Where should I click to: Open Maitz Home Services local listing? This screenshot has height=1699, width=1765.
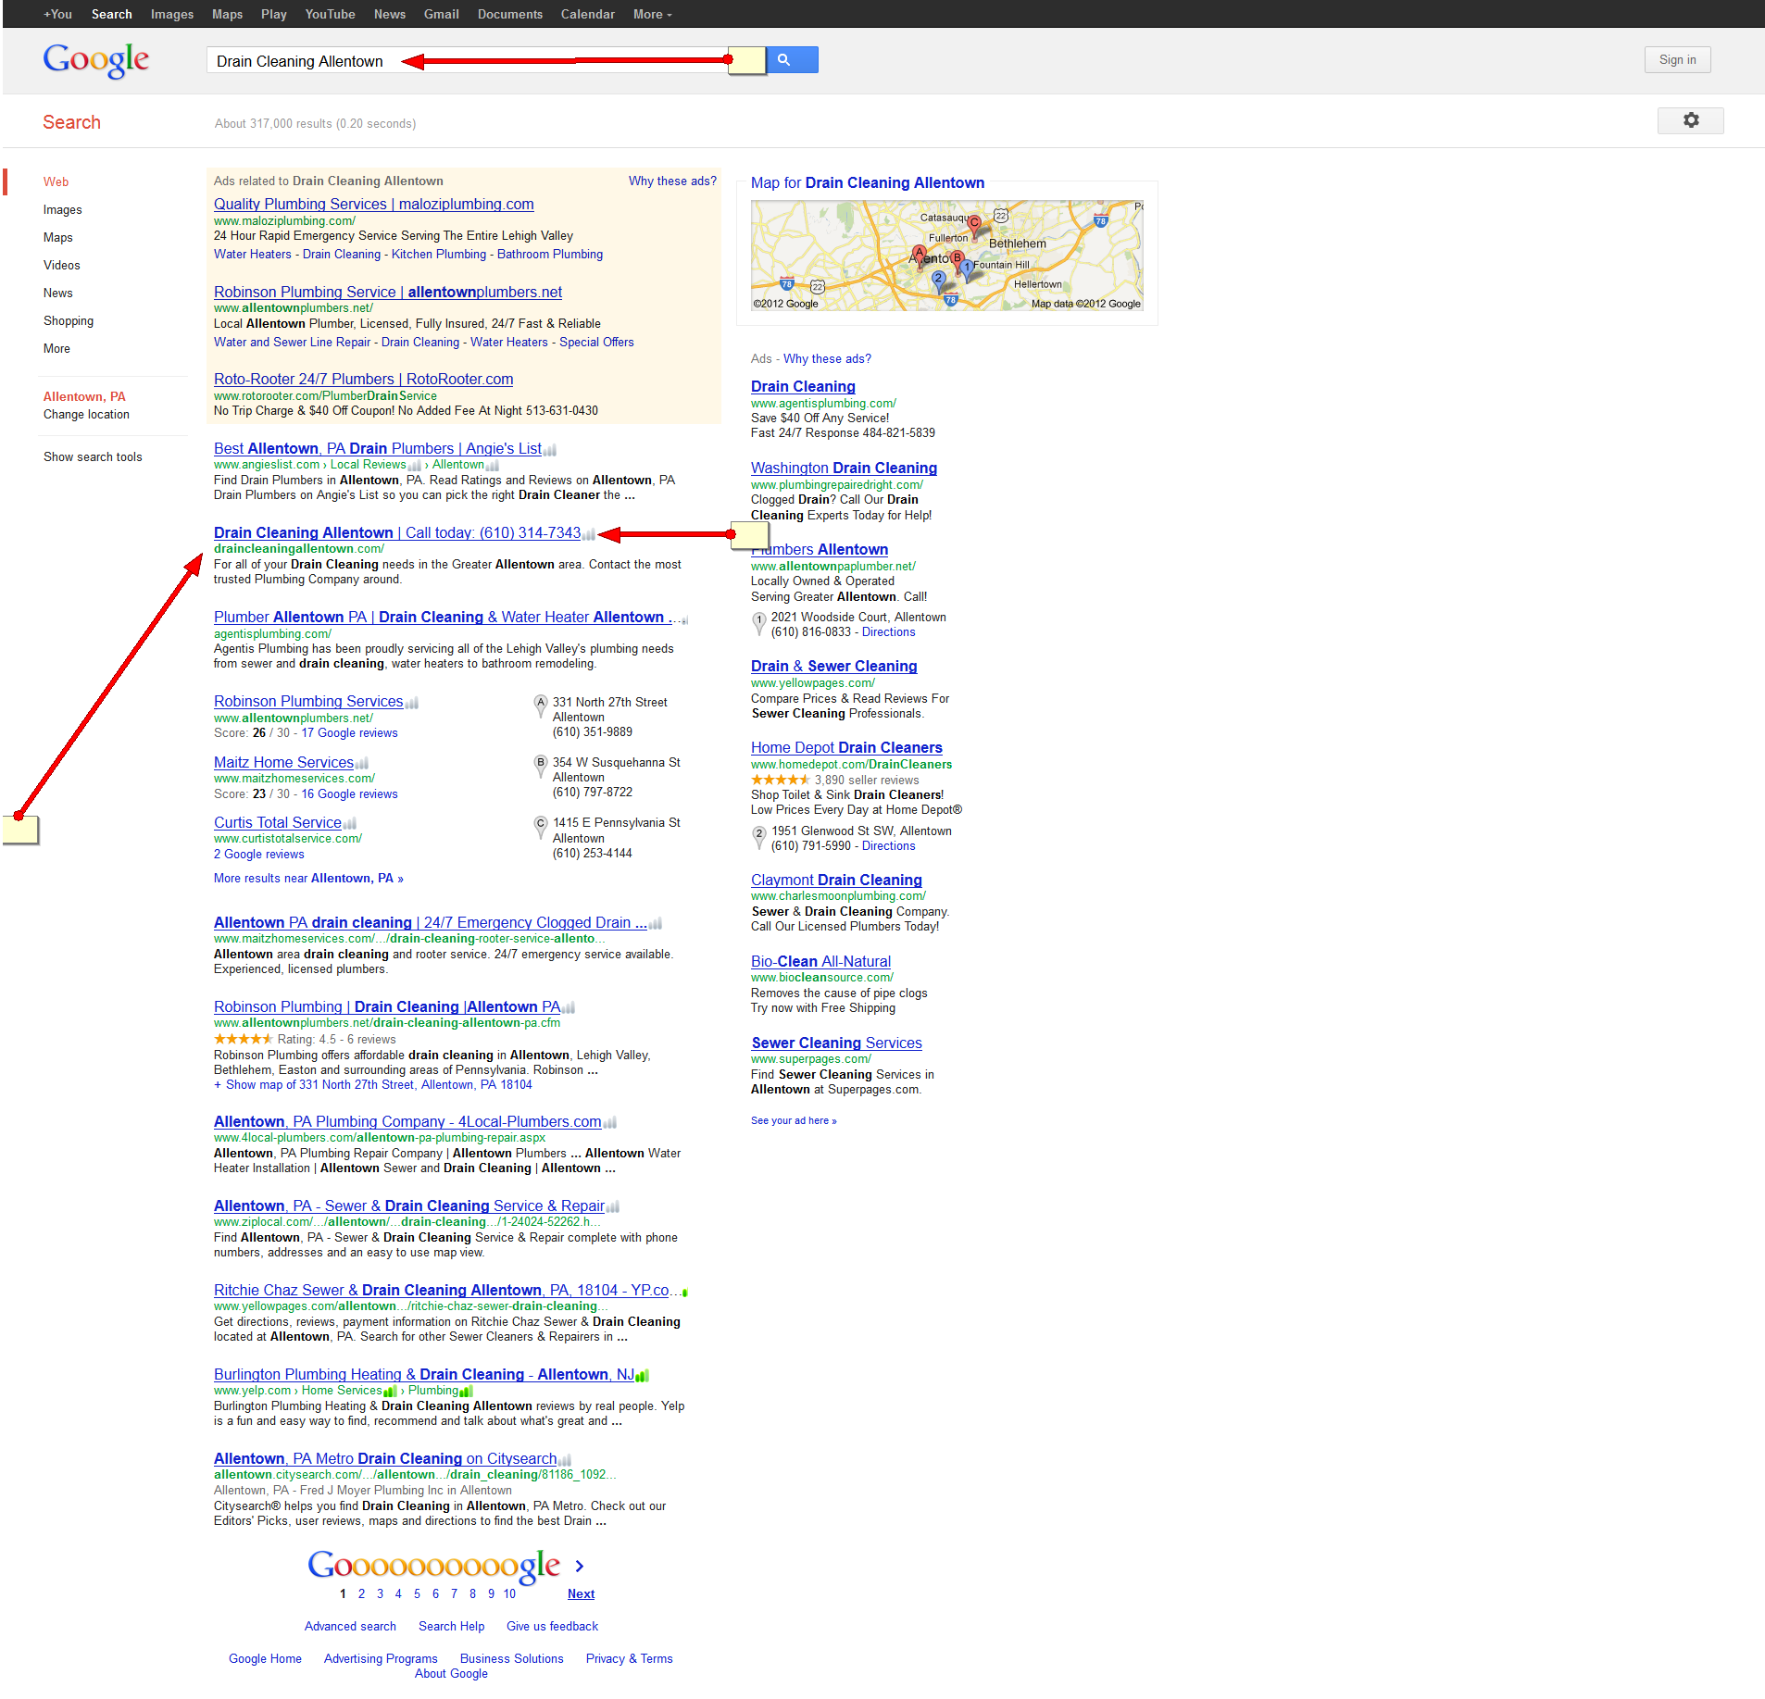pyautogui.click(x=283, y=763)
